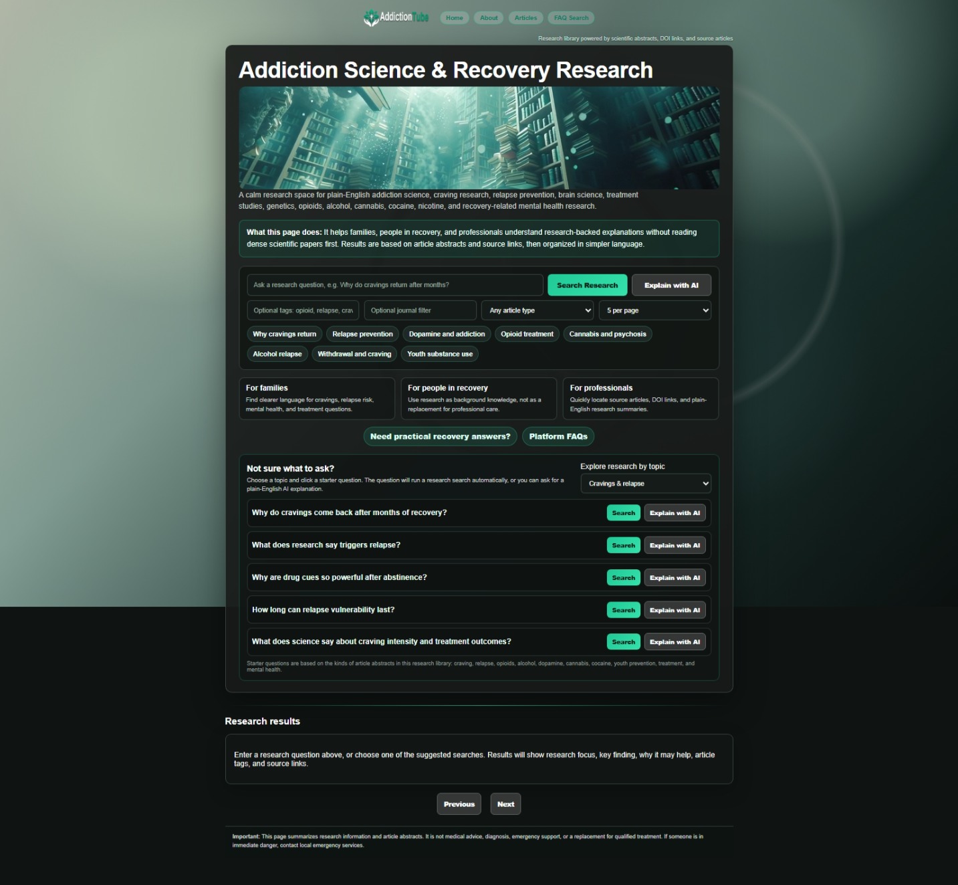Search 'Why are drug cues so powerful' question
958x885 pixels.
pyautogui.click(x=624, y=577)
